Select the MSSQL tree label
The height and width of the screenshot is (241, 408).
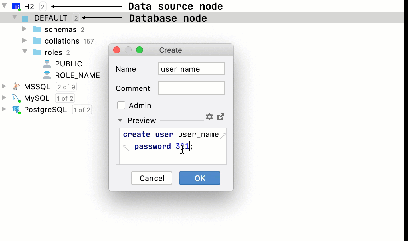pos(37,87)
